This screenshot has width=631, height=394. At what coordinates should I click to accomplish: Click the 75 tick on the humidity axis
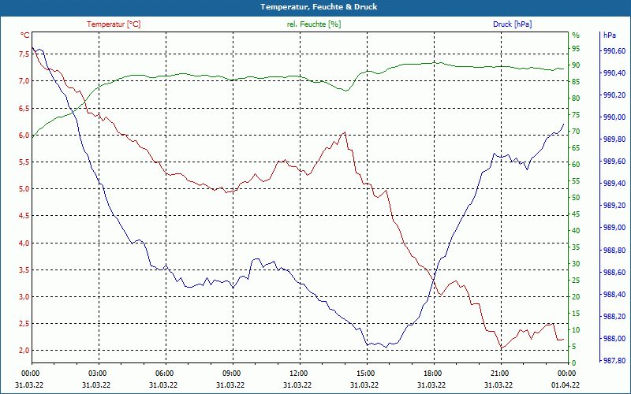click(576, 115)
